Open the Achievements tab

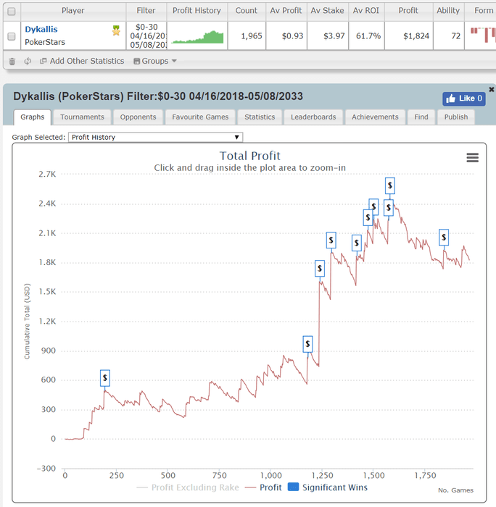[x=375, y=117]
